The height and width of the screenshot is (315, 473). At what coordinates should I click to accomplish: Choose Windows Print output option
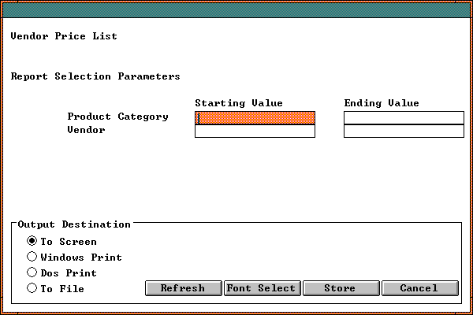pyautogui.click(x=32, y=257)
